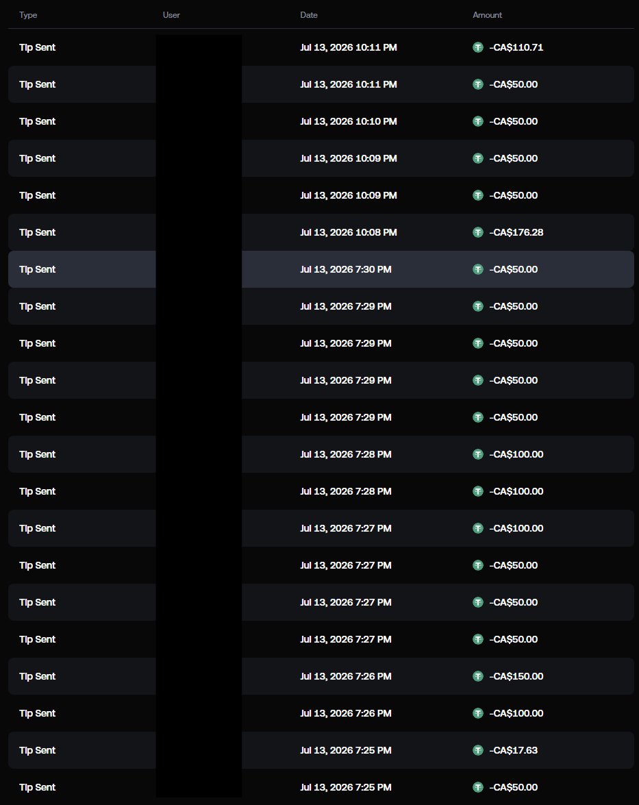Sort by the Type column header
The height and width of the screenshot is (805, 639).
(28, 15)
